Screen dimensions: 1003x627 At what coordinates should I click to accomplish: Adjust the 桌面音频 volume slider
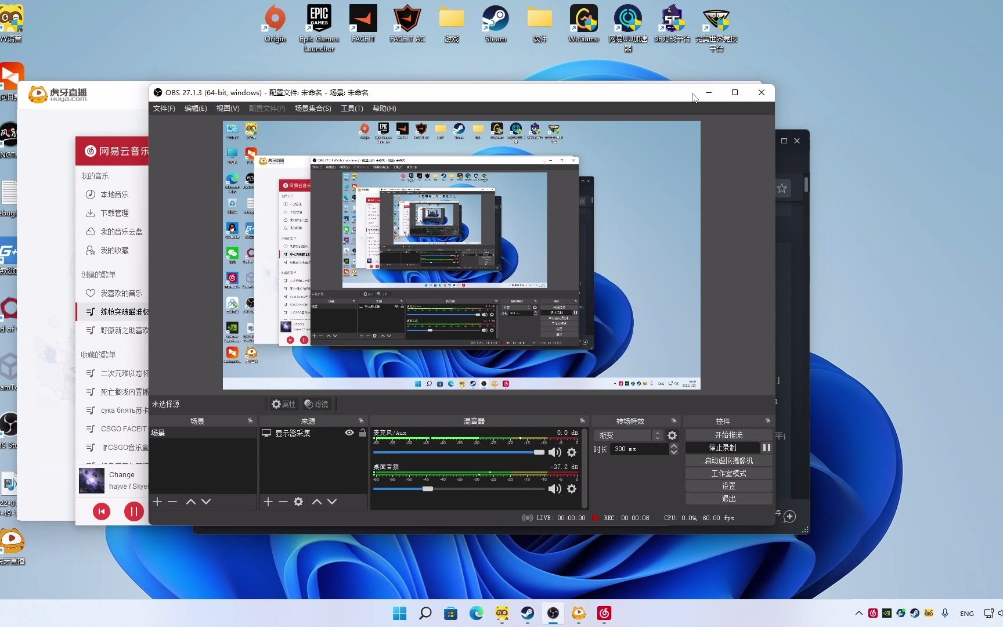[428, 489]
